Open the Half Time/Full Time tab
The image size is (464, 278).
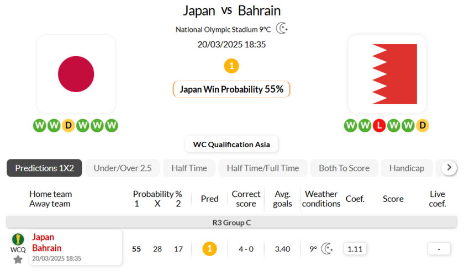(x=263, y=168)
